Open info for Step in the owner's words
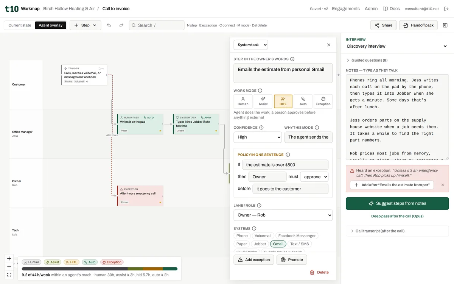This screenshot has height=284, width=454. pos(292,59)
